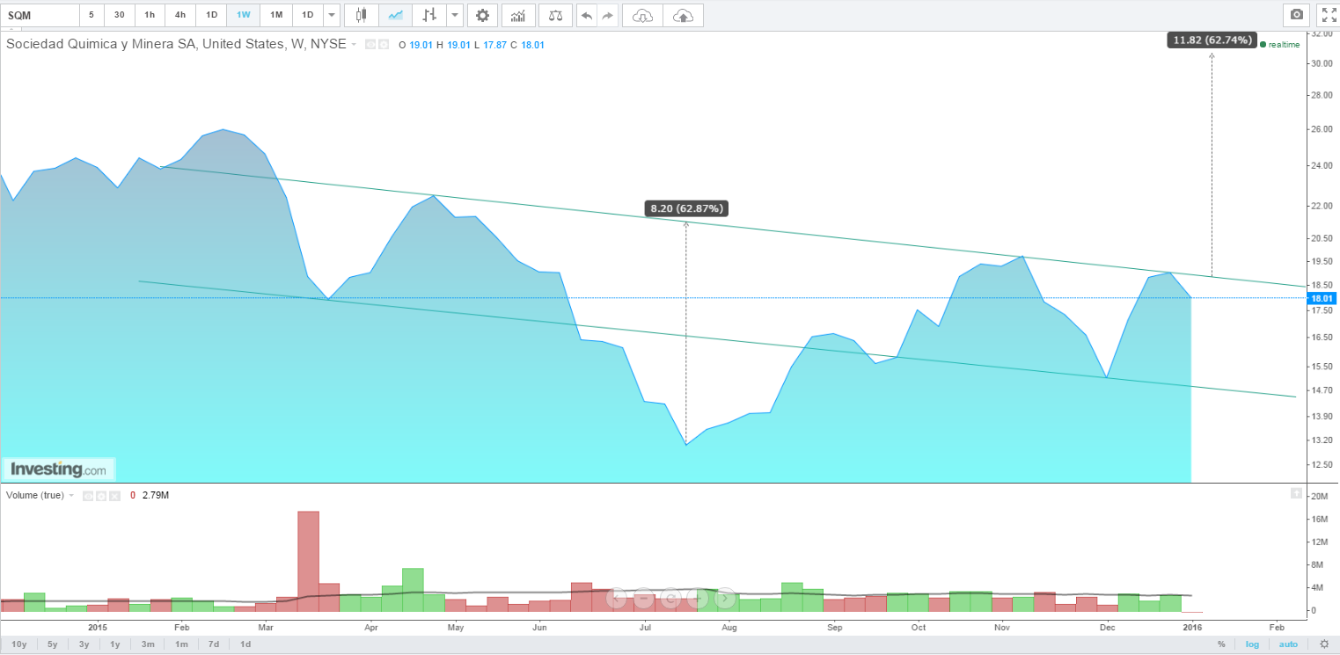Click the Sociedad Quimica y Minera SA title
1340x655 pixels.
(176, 45)
